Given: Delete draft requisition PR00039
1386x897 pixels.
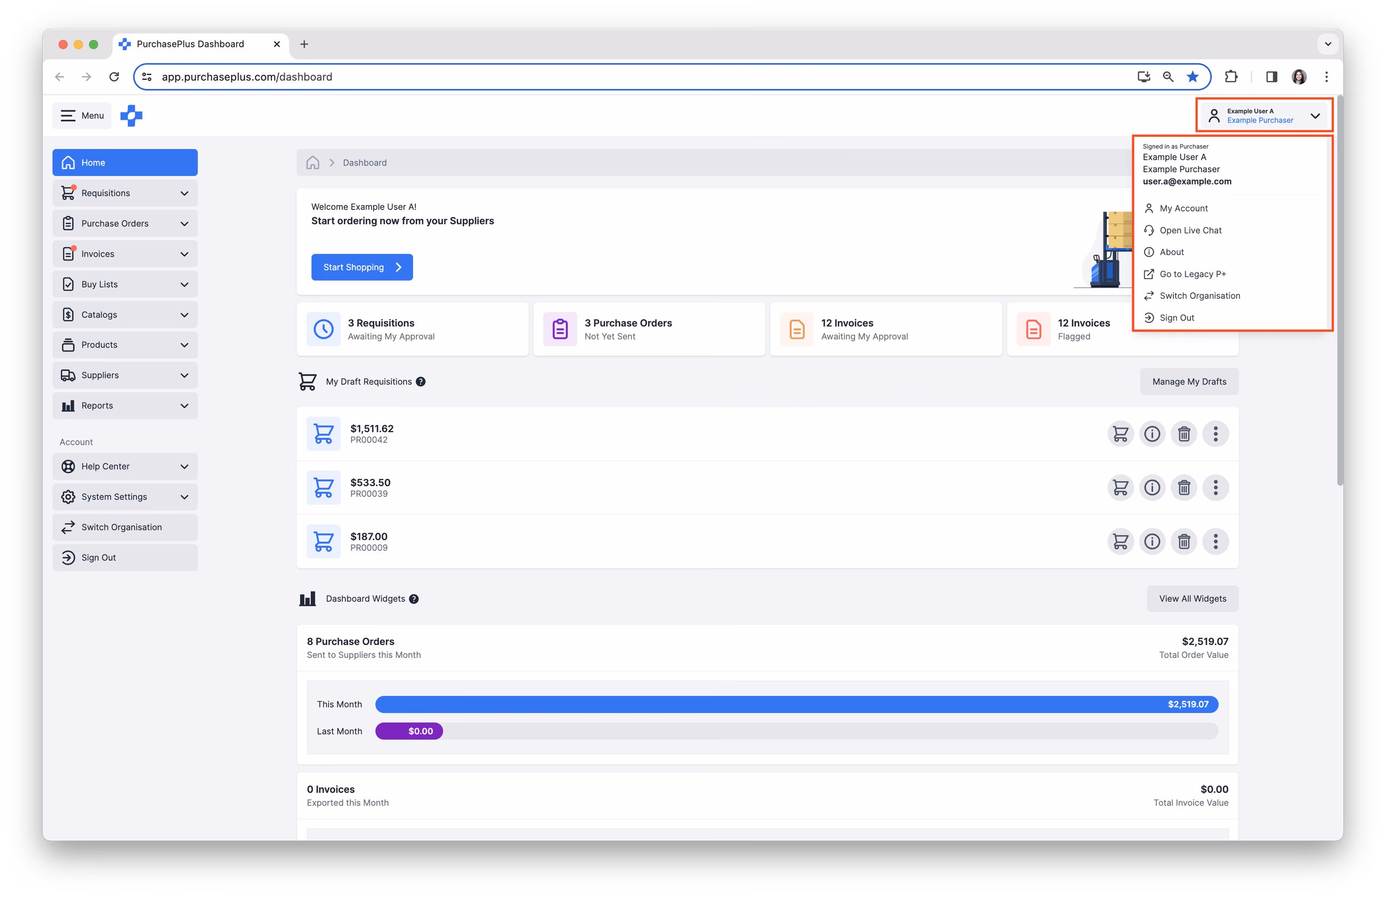Looking at the screenshot, I should pyautogui.click(x=1184, y=487).
